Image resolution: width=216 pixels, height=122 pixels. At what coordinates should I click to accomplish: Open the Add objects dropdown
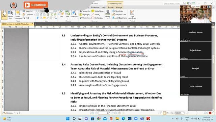67,15
